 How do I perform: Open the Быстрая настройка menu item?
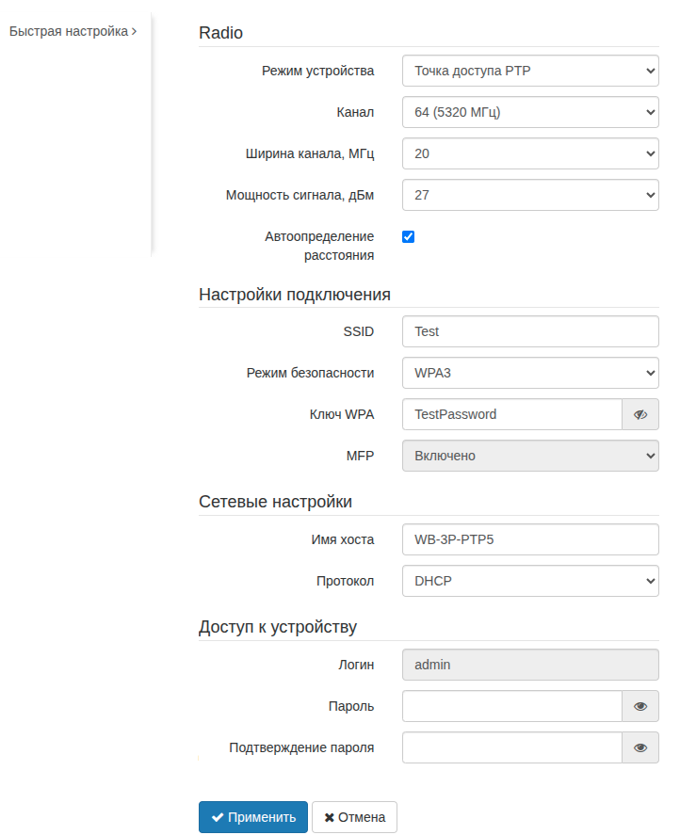point(73,31)
